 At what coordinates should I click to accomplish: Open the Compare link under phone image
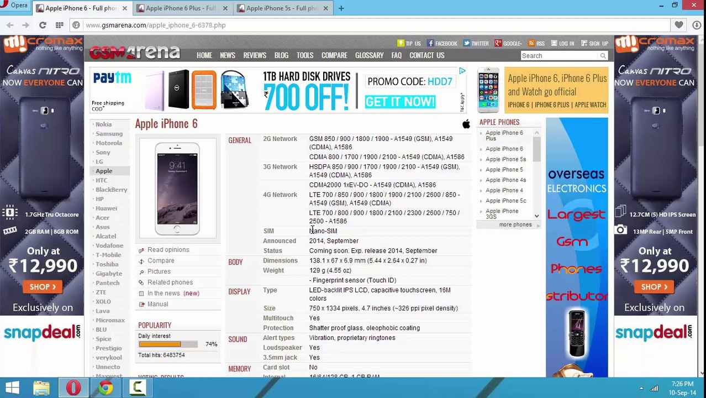pos(161,260)
